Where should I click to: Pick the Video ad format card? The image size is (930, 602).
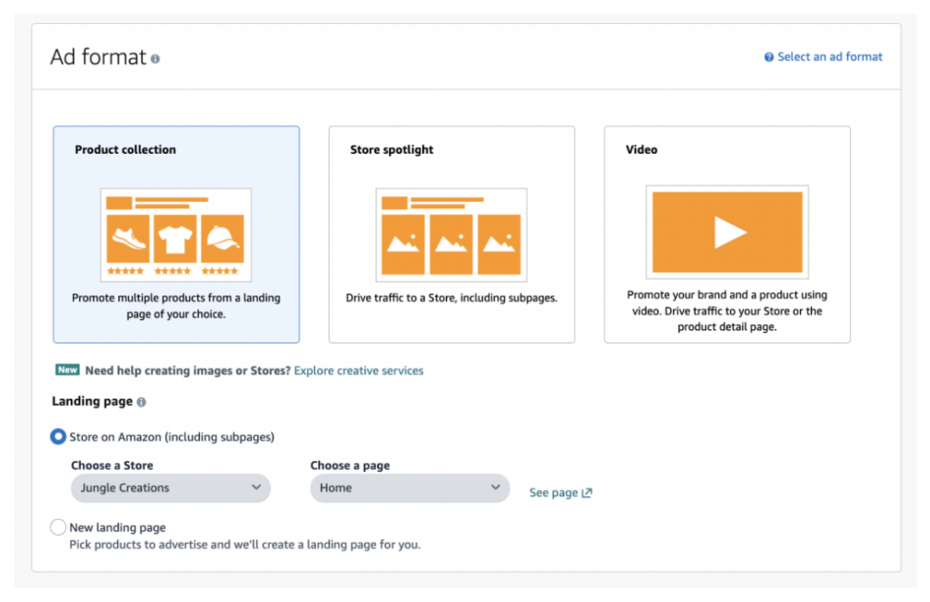727,235
